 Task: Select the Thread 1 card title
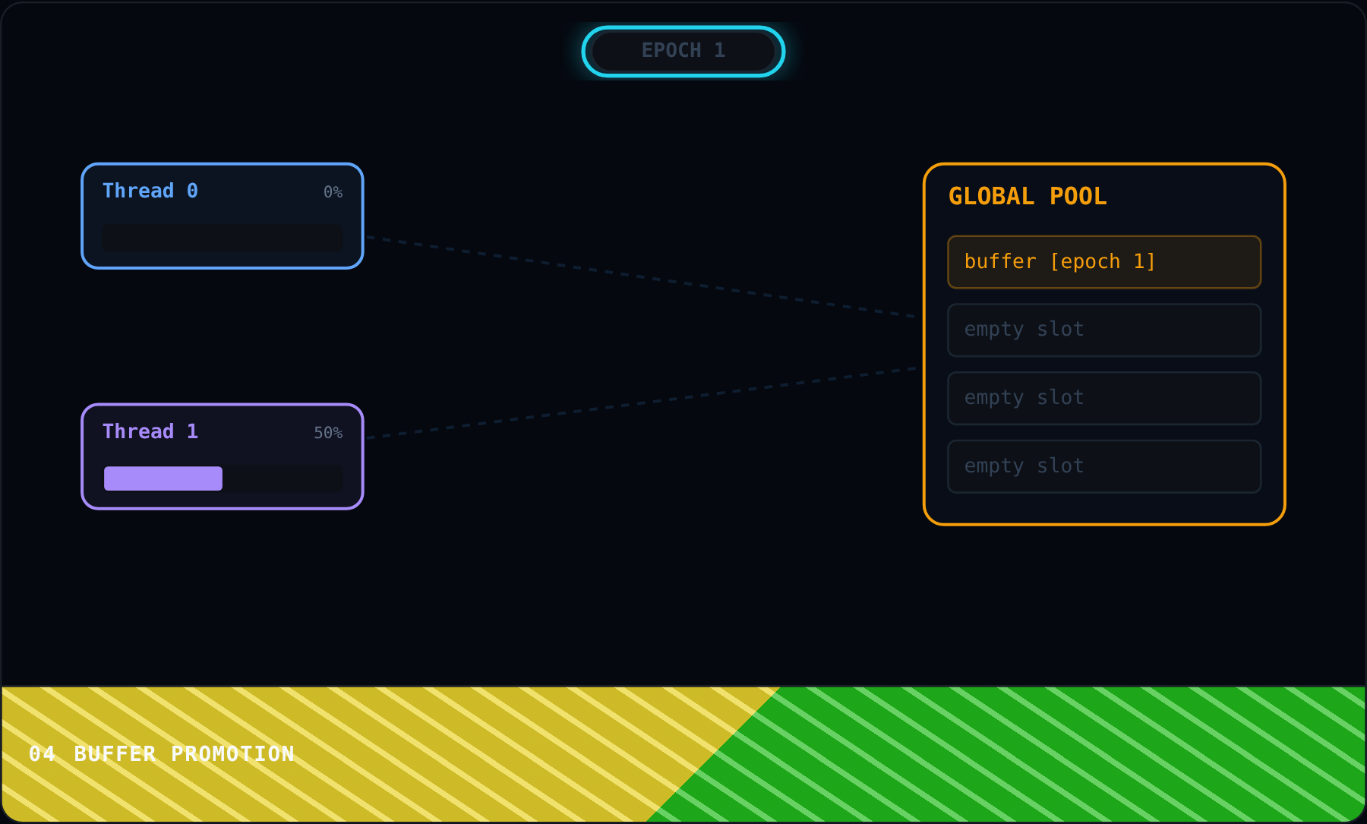[x=150, y=431]
